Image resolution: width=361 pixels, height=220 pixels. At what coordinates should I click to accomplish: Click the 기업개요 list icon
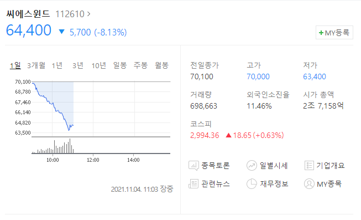coord(309,166)
